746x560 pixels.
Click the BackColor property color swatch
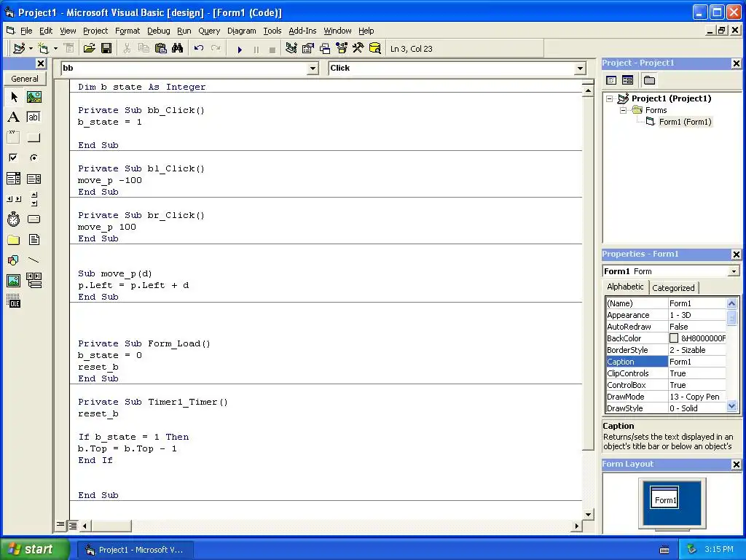pos(674,338)
